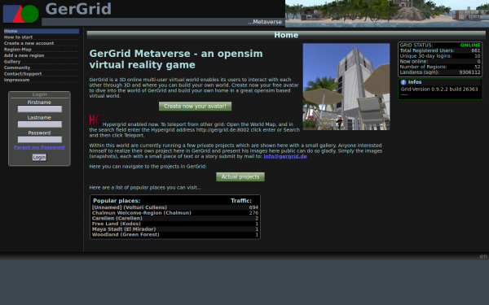Click the Login panel header
Screen dimensions: 489x305
pos(39,94)
